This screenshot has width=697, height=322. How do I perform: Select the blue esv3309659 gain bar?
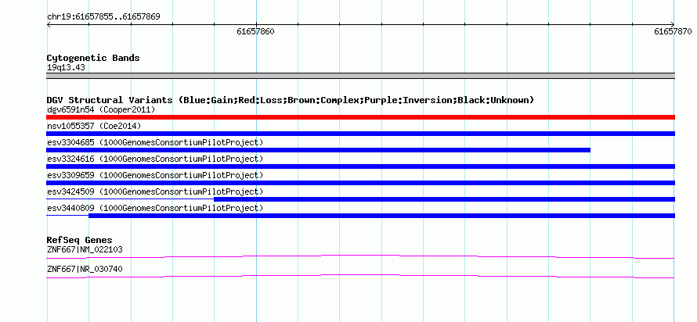(360, 183)
